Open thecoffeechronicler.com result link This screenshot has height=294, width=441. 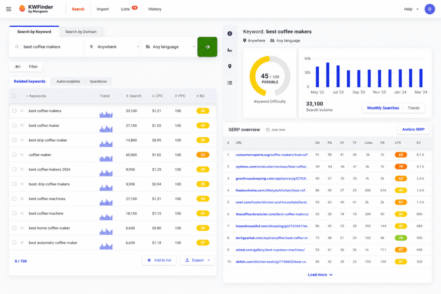[x=272, y=214]
